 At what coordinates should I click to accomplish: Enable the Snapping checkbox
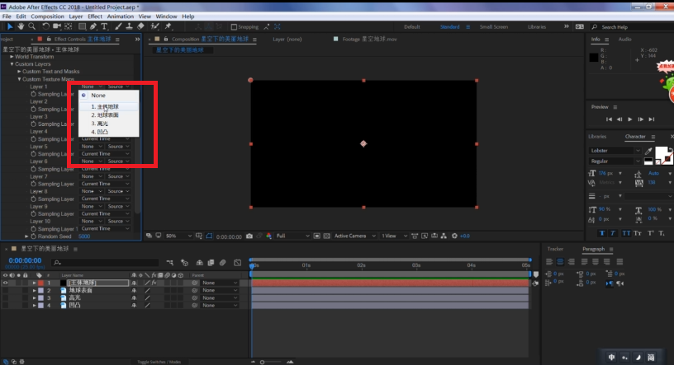233,26
